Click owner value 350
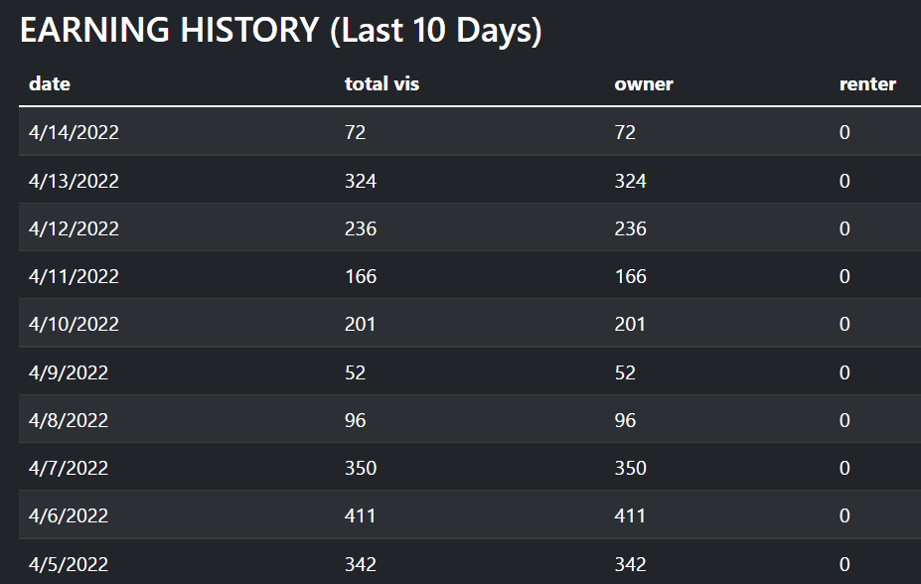This screenshot has height=584, width=921. (630, 468)
